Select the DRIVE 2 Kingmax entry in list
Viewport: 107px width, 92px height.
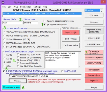(x=42, y=14)
